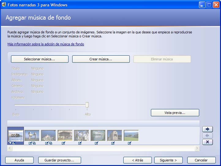Screen dimensions: 221x166
Task: Select the fourth filmstrip picture of a granary
Action: click(65, 136)
